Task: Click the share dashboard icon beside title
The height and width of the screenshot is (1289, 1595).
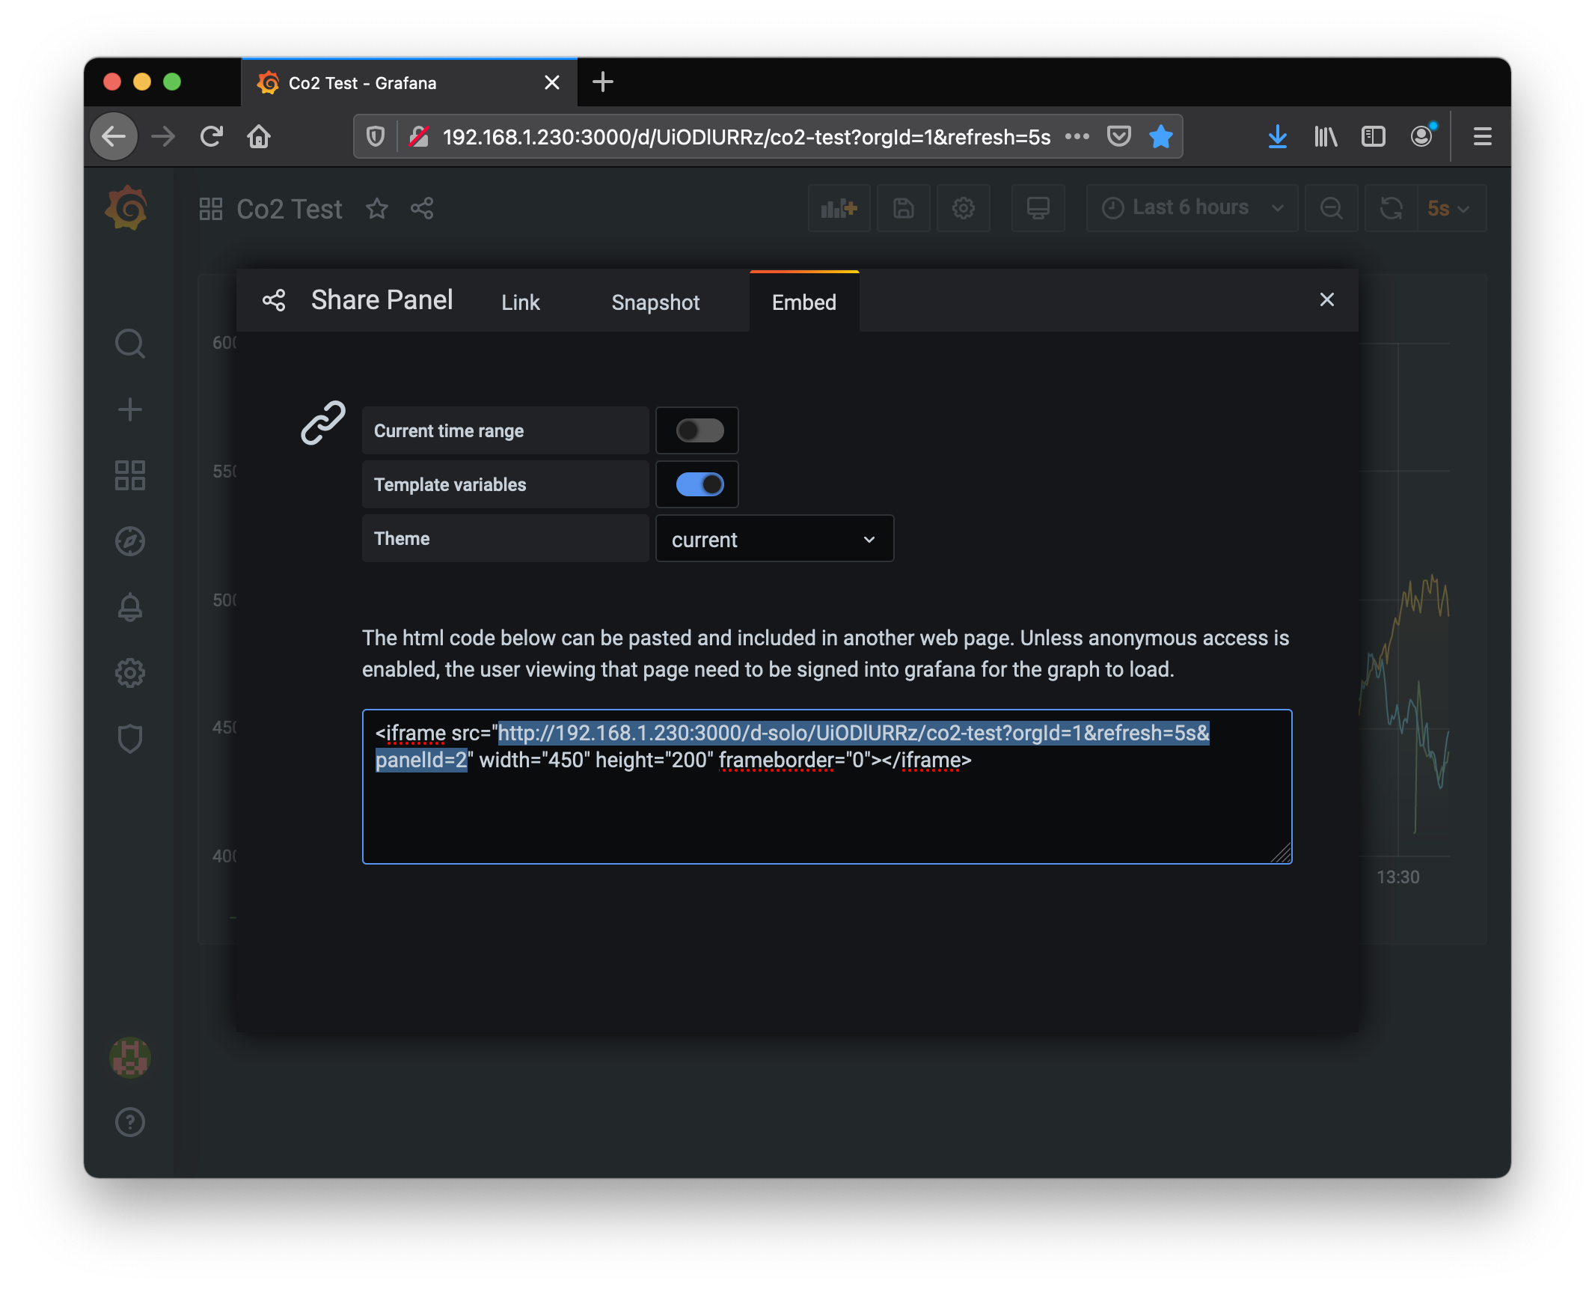Action: [422, 208]
